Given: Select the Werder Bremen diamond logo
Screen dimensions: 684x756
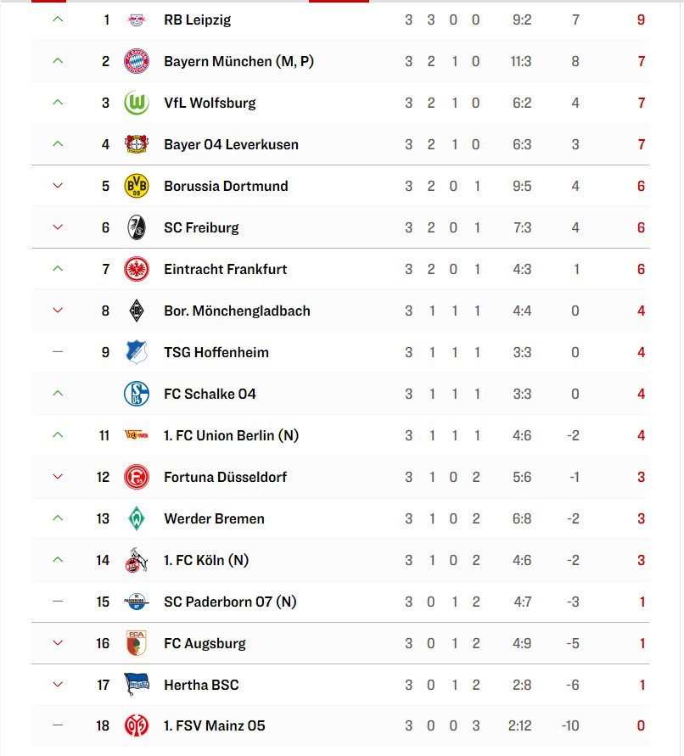Looking at the screenshot, I should point(136,518).
